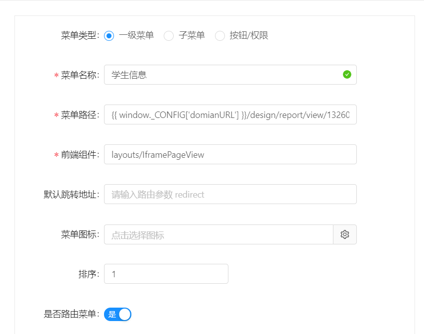
Task: Click the 菜单名称 label
Action: 80,75
